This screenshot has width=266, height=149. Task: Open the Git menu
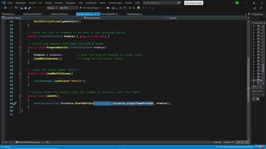40,3
